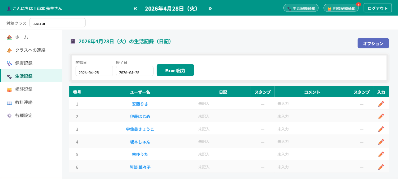Image resolution: width=398 pixels, height=179 pixels.
Task: Click edit pencil for 阿部 菜々子
Action: 381,167
